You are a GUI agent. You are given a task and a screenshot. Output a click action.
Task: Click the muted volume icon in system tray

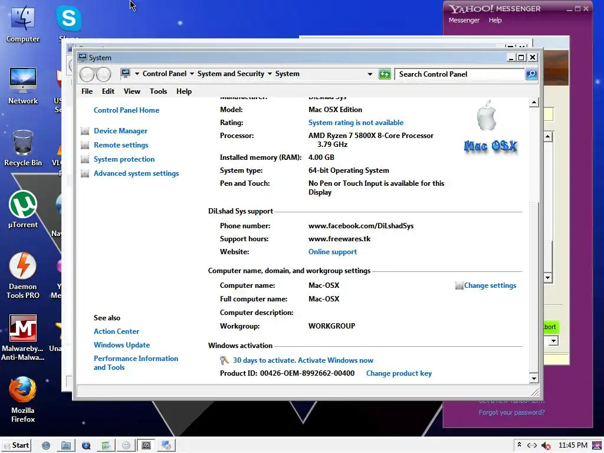click(546, 446)
